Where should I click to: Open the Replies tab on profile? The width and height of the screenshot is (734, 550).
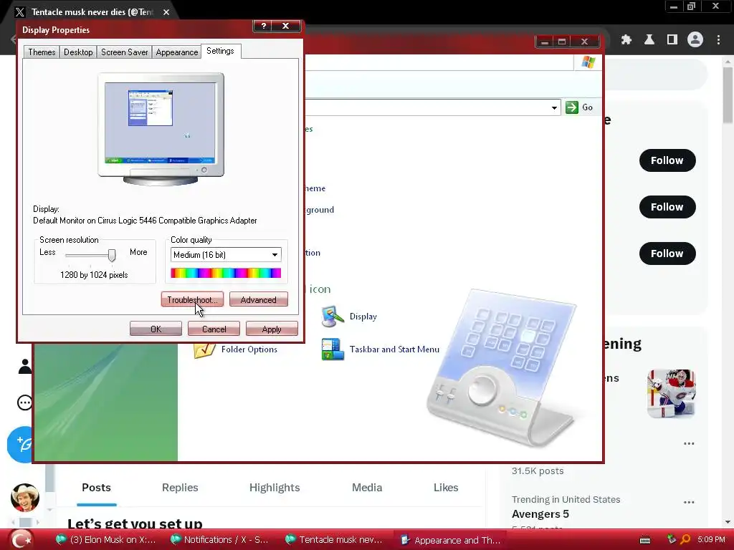coord(180,488)
